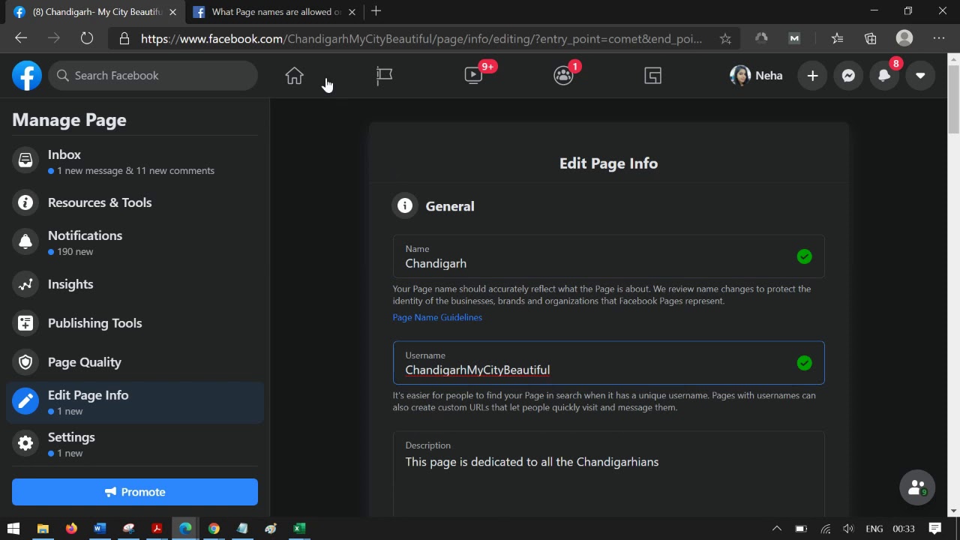This screenshot has width=960, height=540.
Task: Open page Notifications with 190 new
Action: point(135,243)
